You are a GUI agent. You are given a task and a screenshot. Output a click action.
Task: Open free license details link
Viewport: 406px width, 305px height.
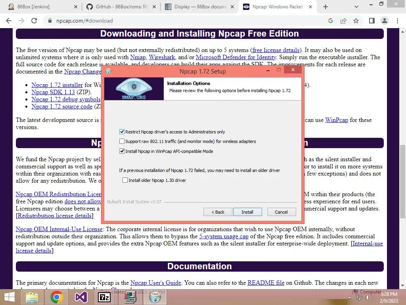point(276,50)
